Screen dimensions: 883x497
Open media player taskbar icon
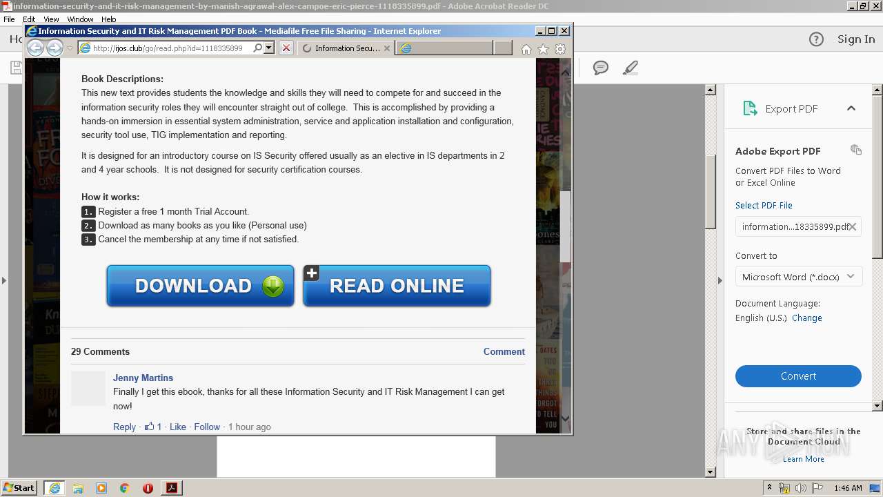[101, 488]
